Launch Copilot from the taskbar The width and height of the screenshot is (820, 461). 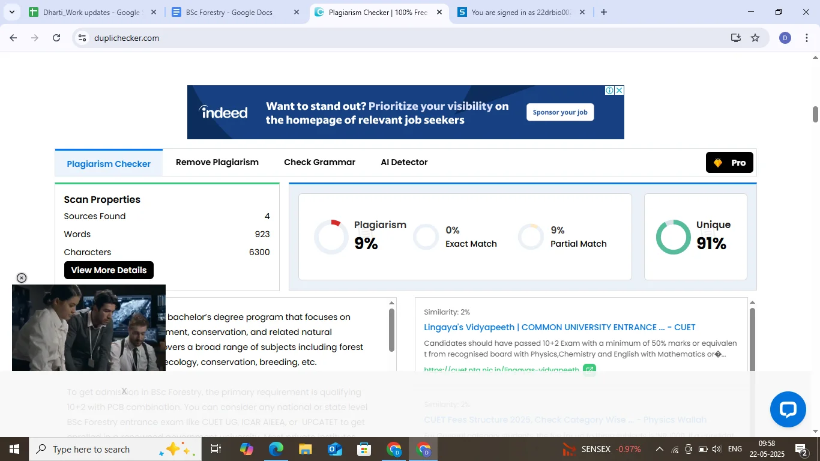(247, 449)
